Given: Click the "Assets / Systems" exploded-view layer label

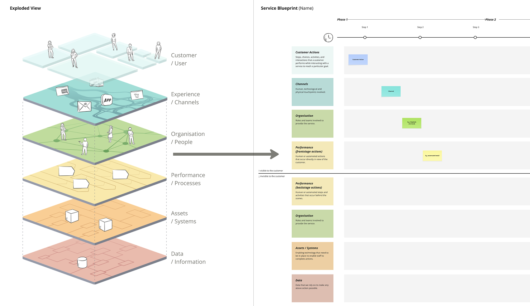Looking at the screenshot, I should coord(183,218).
